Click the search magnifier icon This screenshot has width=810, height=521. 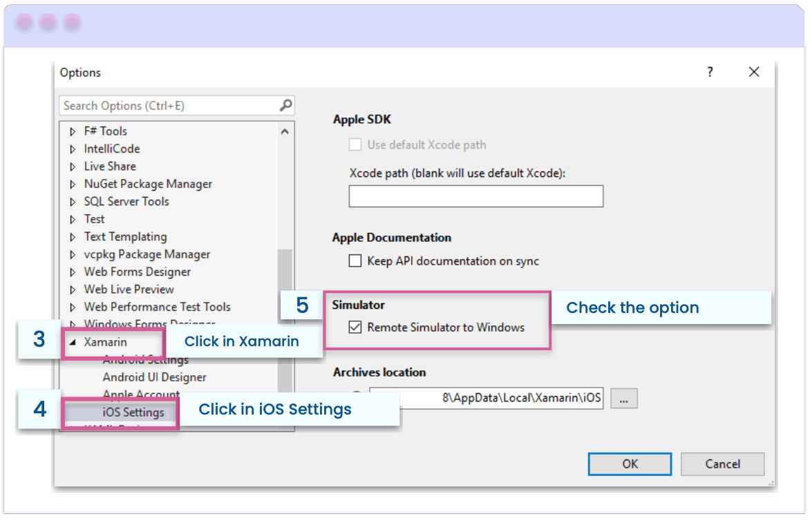point(285,105)
